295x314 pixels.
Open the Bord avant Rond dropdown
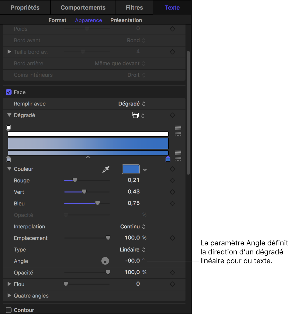pyautogui.click(x=136, y=40)
